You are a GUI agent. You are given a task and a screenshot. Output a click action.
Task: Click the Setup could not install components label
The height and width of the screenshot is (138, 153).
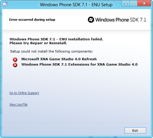[x=52, y=51]
